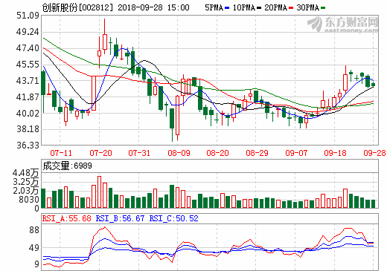Click the 47.40 price axis label
Image resolution: width=387 pixels, height=271 pixels.
[28, 48]
